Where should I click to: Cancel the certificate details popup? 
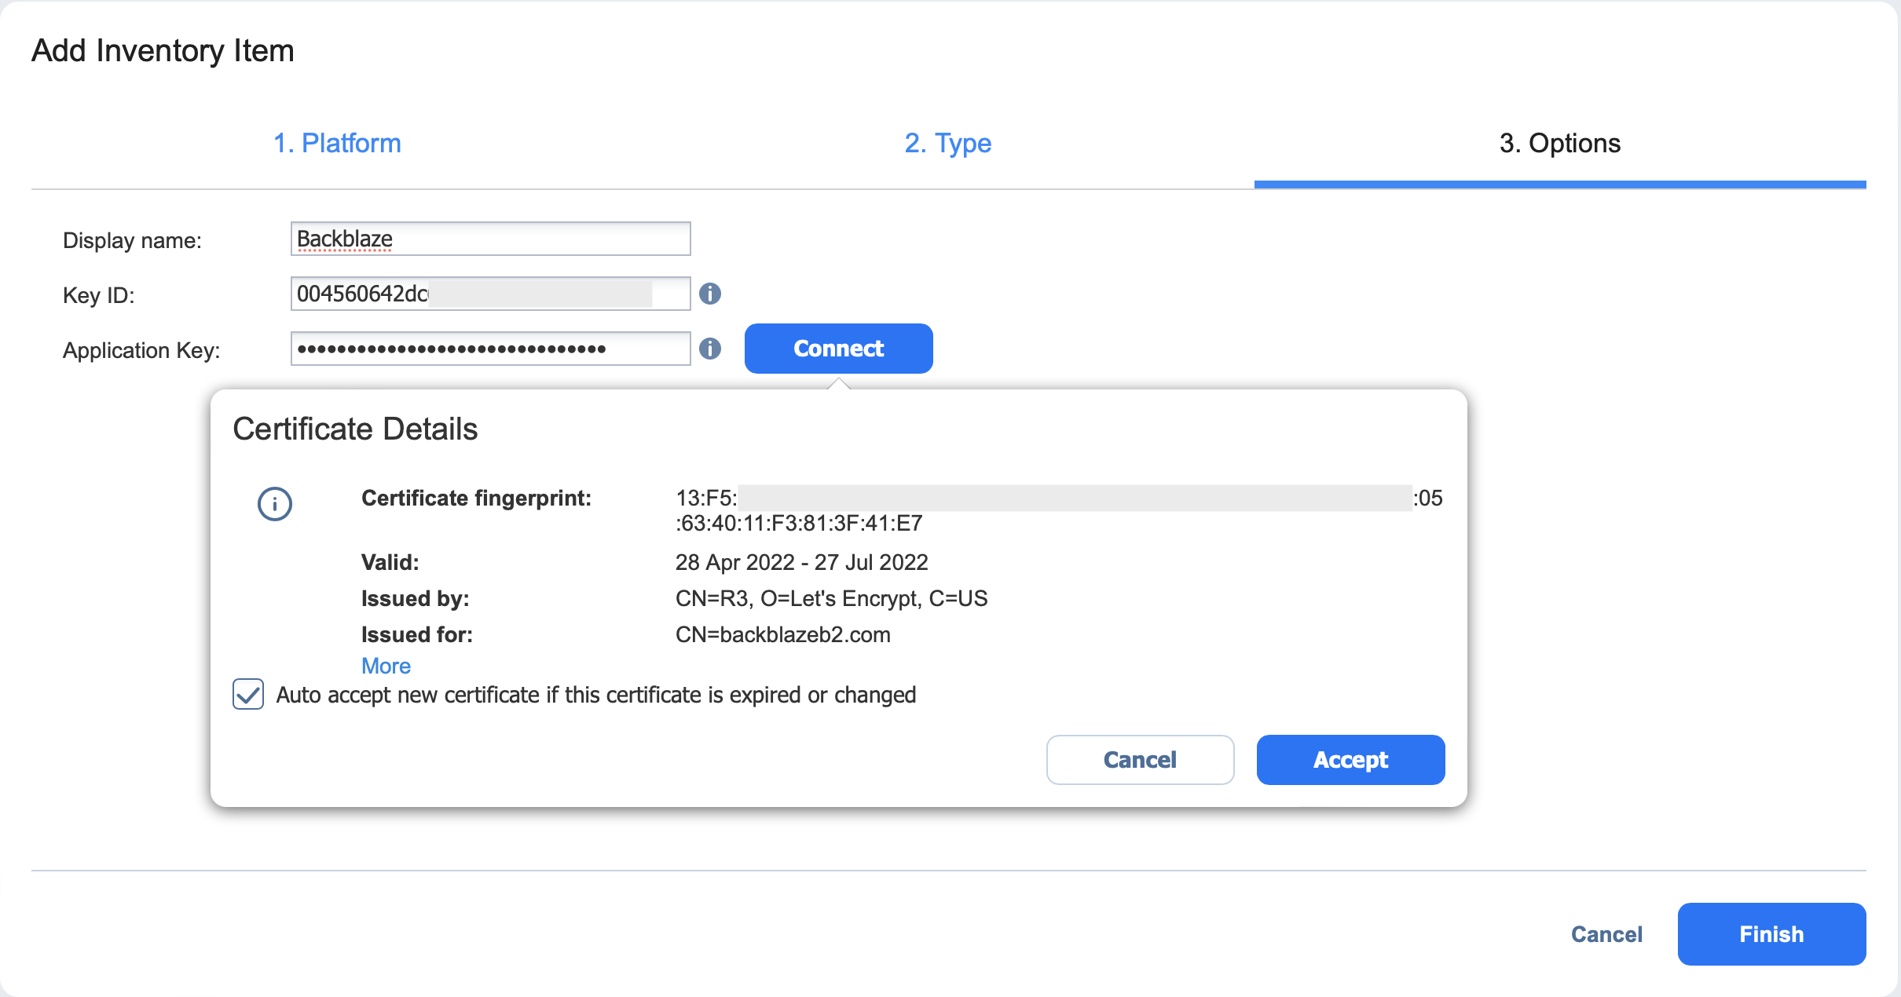(1140, 760)
